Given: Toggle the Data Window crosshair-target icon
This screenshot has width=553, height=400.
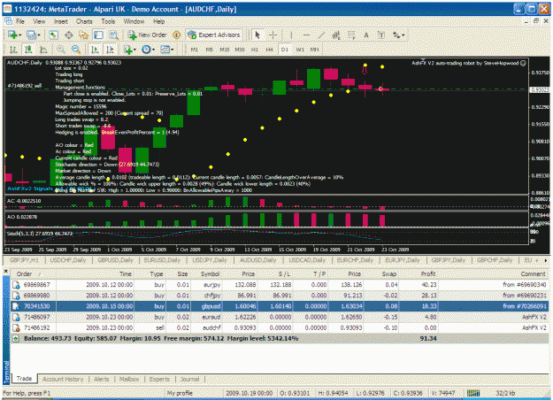Looking at the screenshot, I should pos(69,35).
